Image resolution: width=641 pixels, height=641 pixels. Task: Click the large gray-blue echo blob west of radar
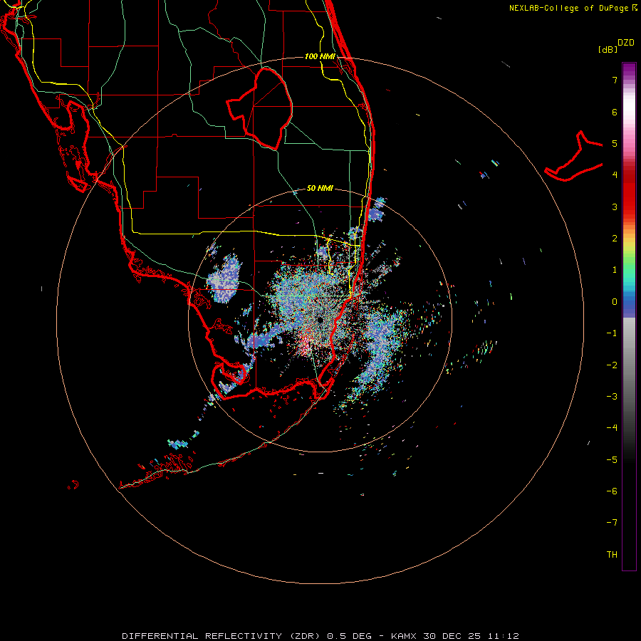click(224, 278)
